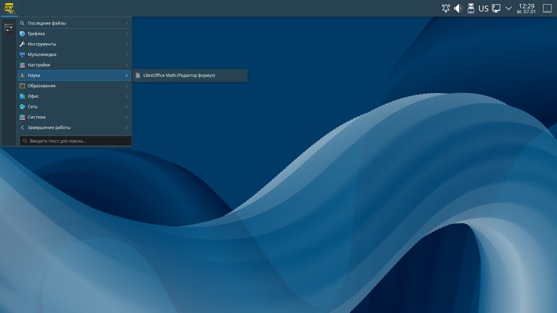Open the Графика category
Image resolution: width=557 pixels, height=313 pixels.
[74, 33]
